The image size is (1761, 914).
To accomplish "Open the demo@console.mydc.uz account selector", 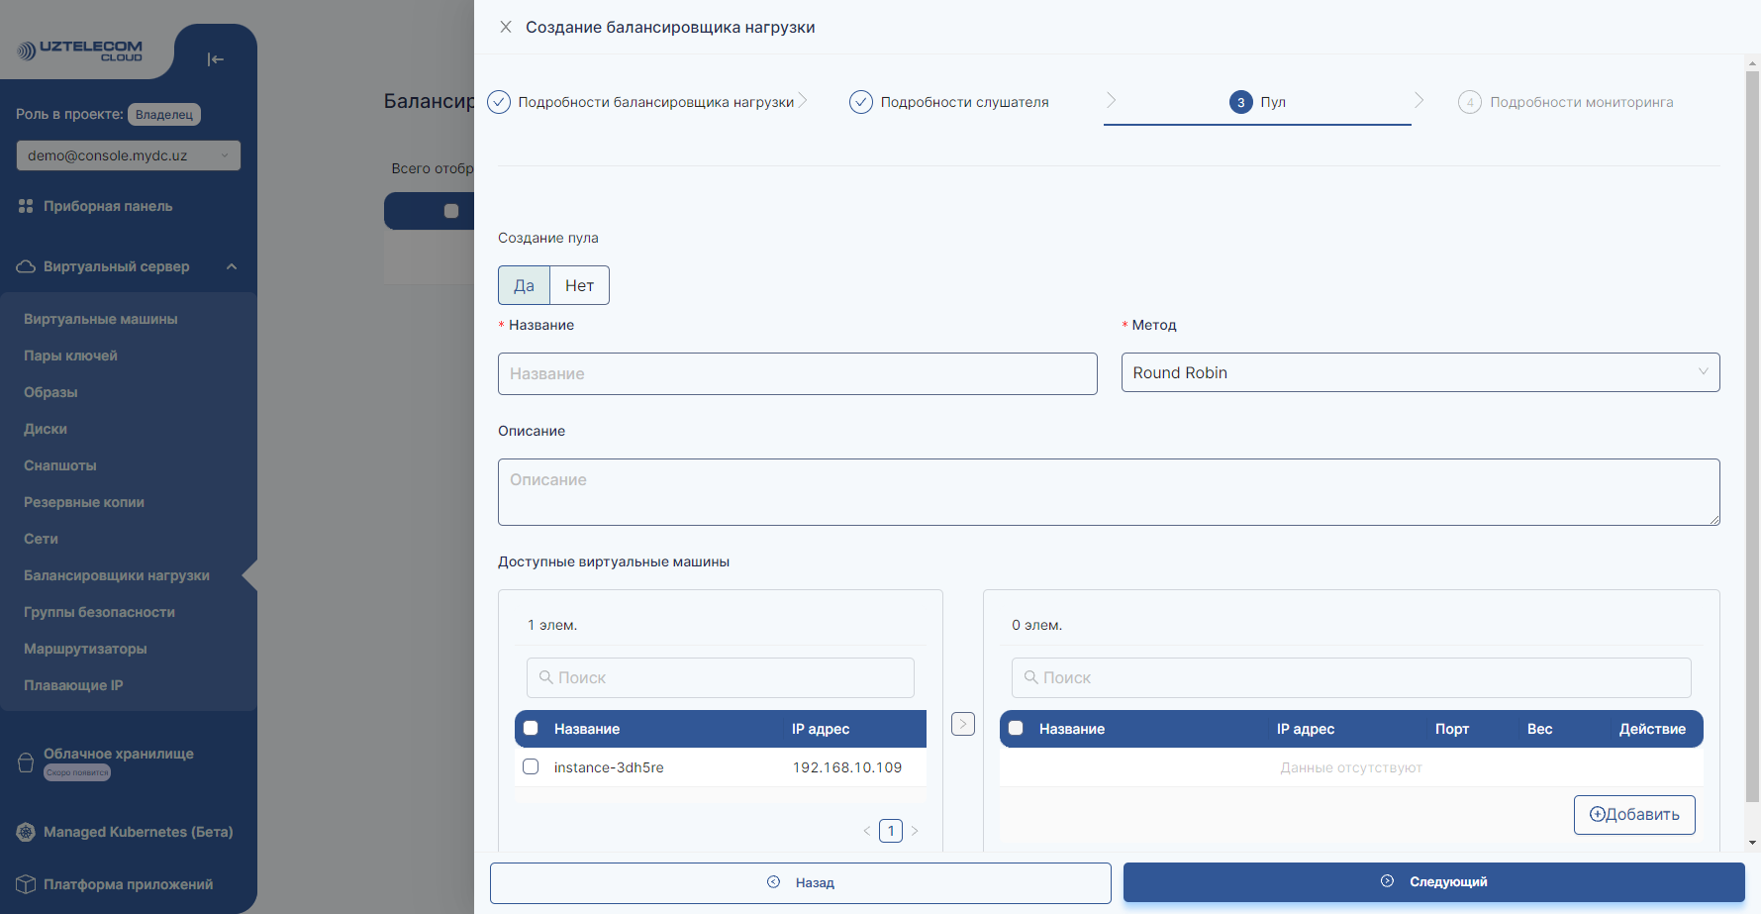I will 128,155.
